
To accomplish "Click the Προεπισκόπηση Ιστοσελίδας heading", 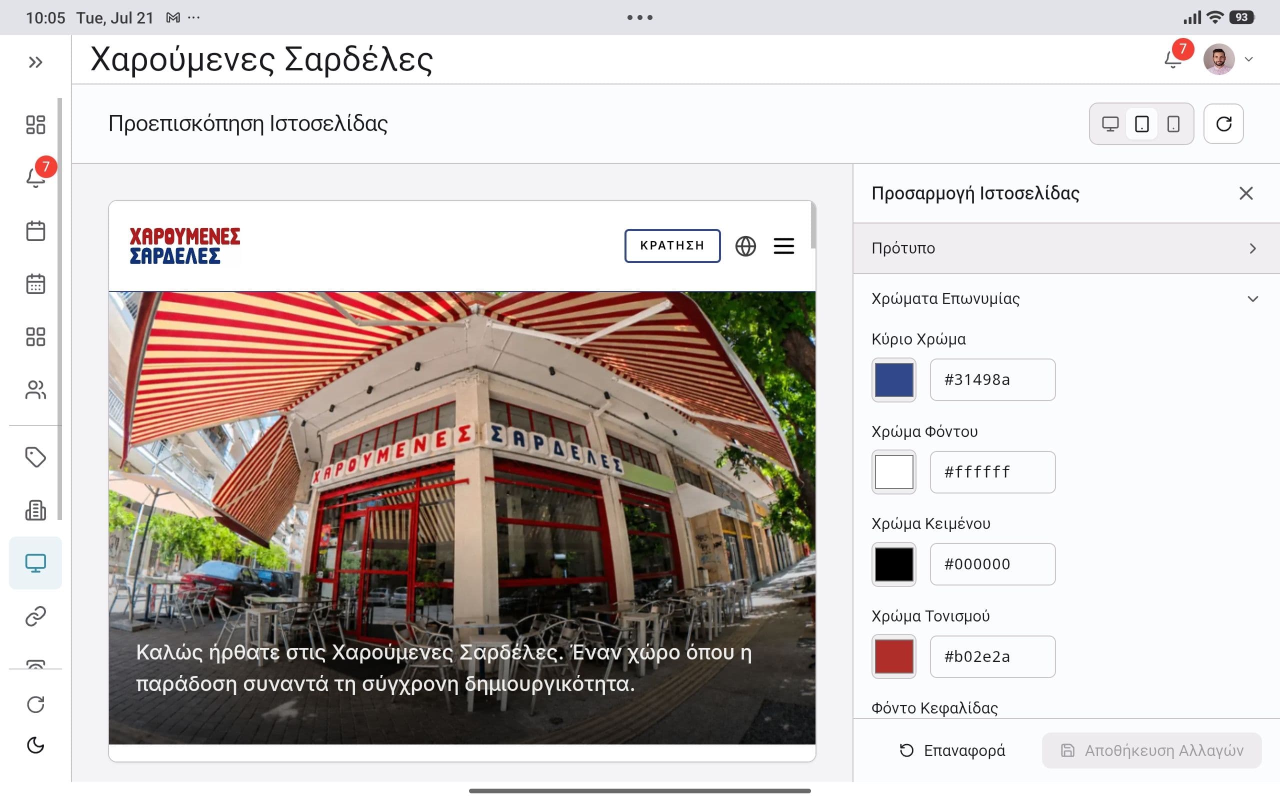I will pyautogui.click(x=248, y=123).
